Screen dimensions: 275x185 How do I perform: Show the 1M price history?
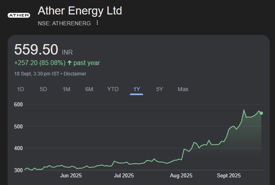click(66, 89)
